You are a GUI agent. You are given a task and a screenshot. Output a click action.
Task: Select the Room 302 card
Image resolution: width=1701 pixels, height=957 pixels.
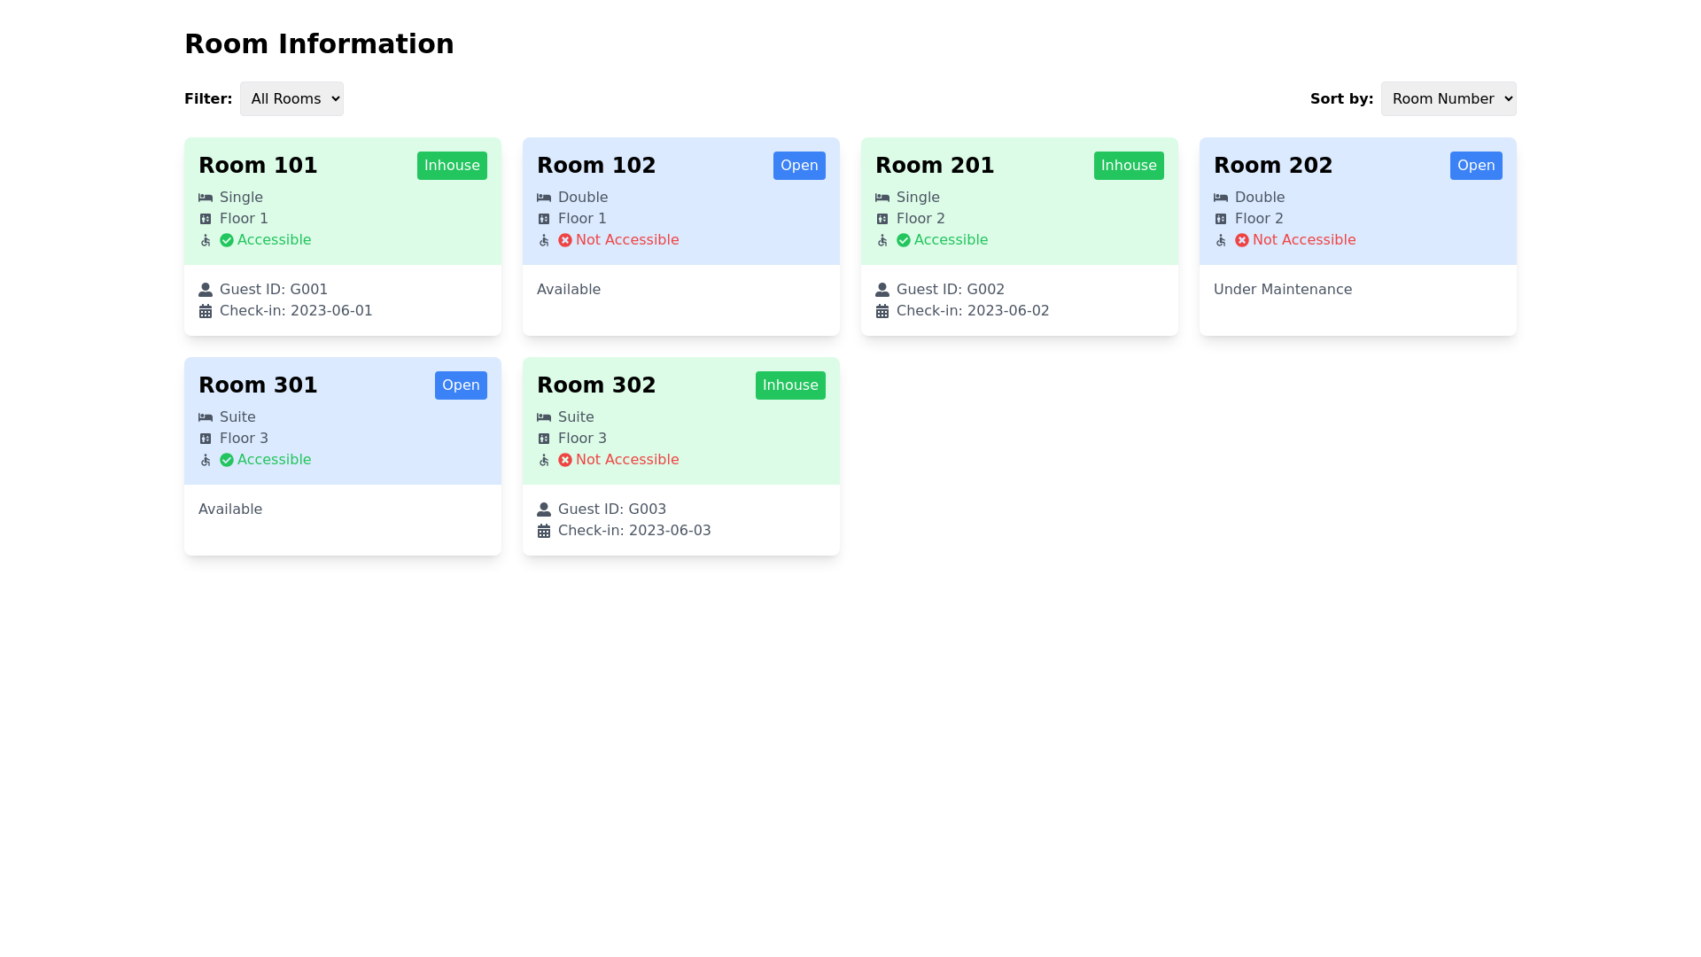(680, 456)
